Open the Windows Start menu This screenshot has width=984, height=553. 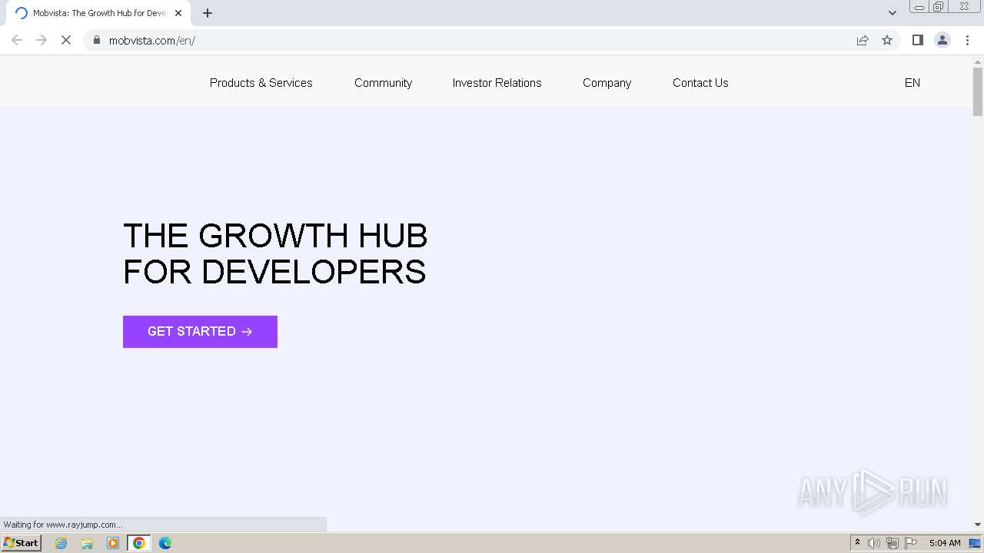click(x=21, y=543)
